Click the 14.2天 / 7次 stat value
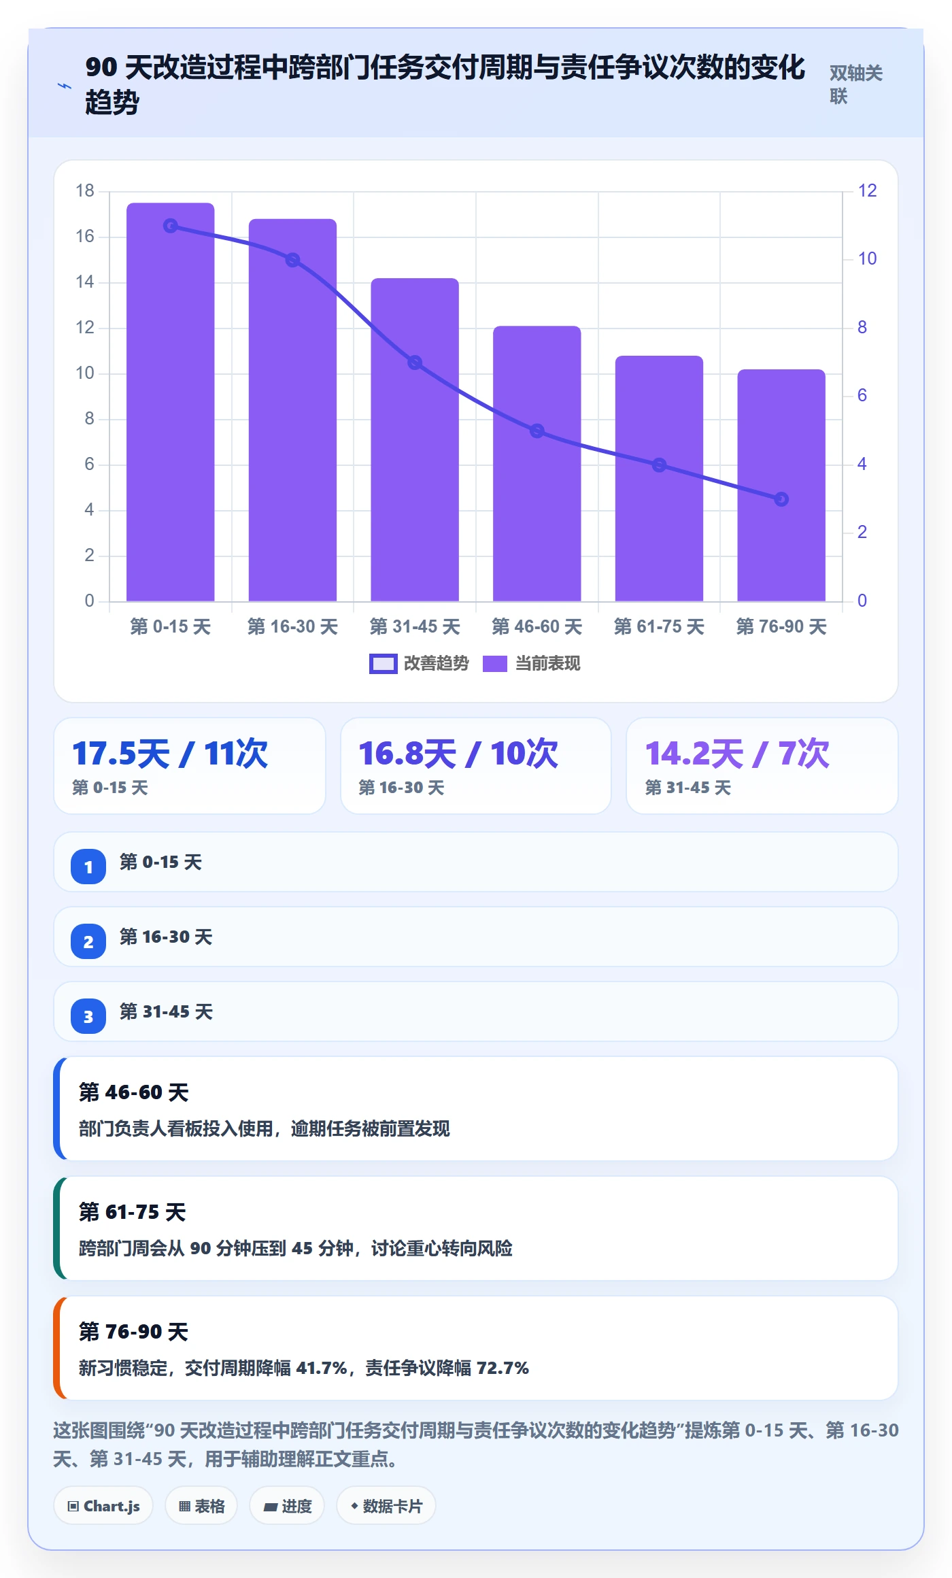The width and height of the screenshot is (952, 1578). point(738,754)
